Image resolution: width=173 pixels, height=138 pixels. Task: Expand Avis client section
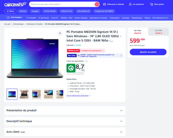point(65,132)
